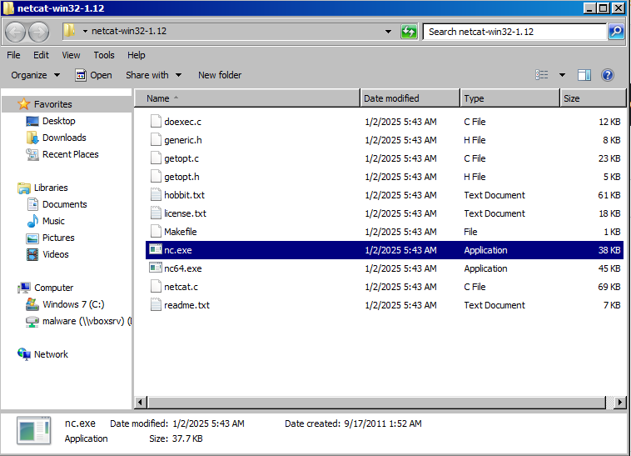Click the malware network share icon
Image resolution: width=631 pixels, height=456 pixels.
[x=32, y=322]
